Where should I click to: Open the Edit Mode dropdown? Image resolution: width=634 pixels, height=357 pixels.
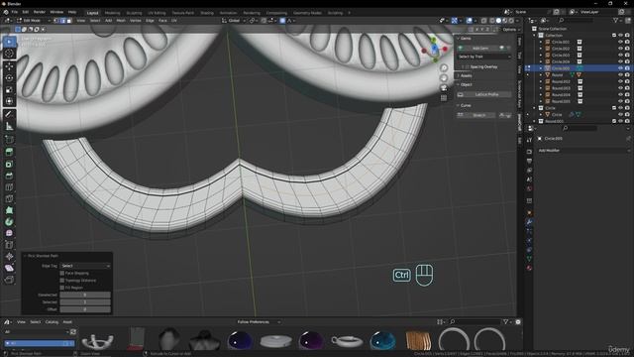tap(33, 20)
